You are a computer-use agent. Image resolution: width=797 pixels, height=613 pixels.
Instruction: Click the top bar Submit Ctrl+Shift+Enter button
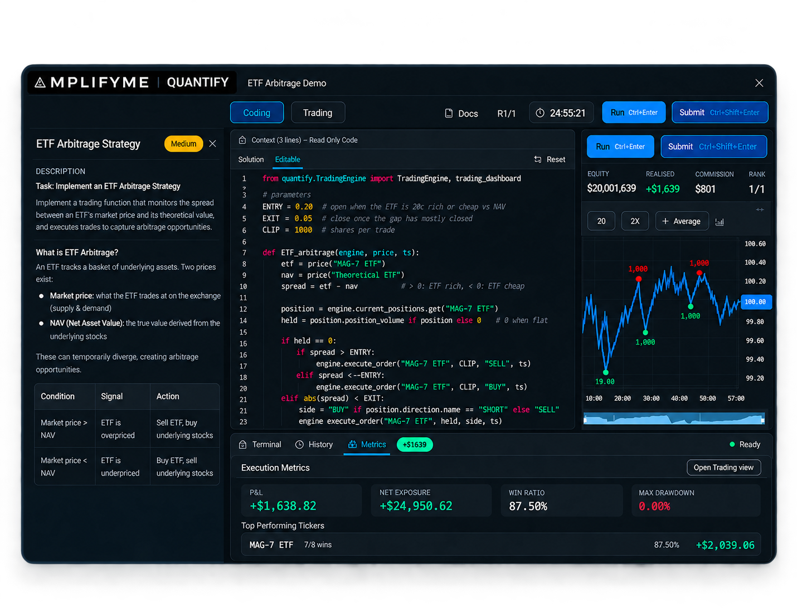click(720, 113)
